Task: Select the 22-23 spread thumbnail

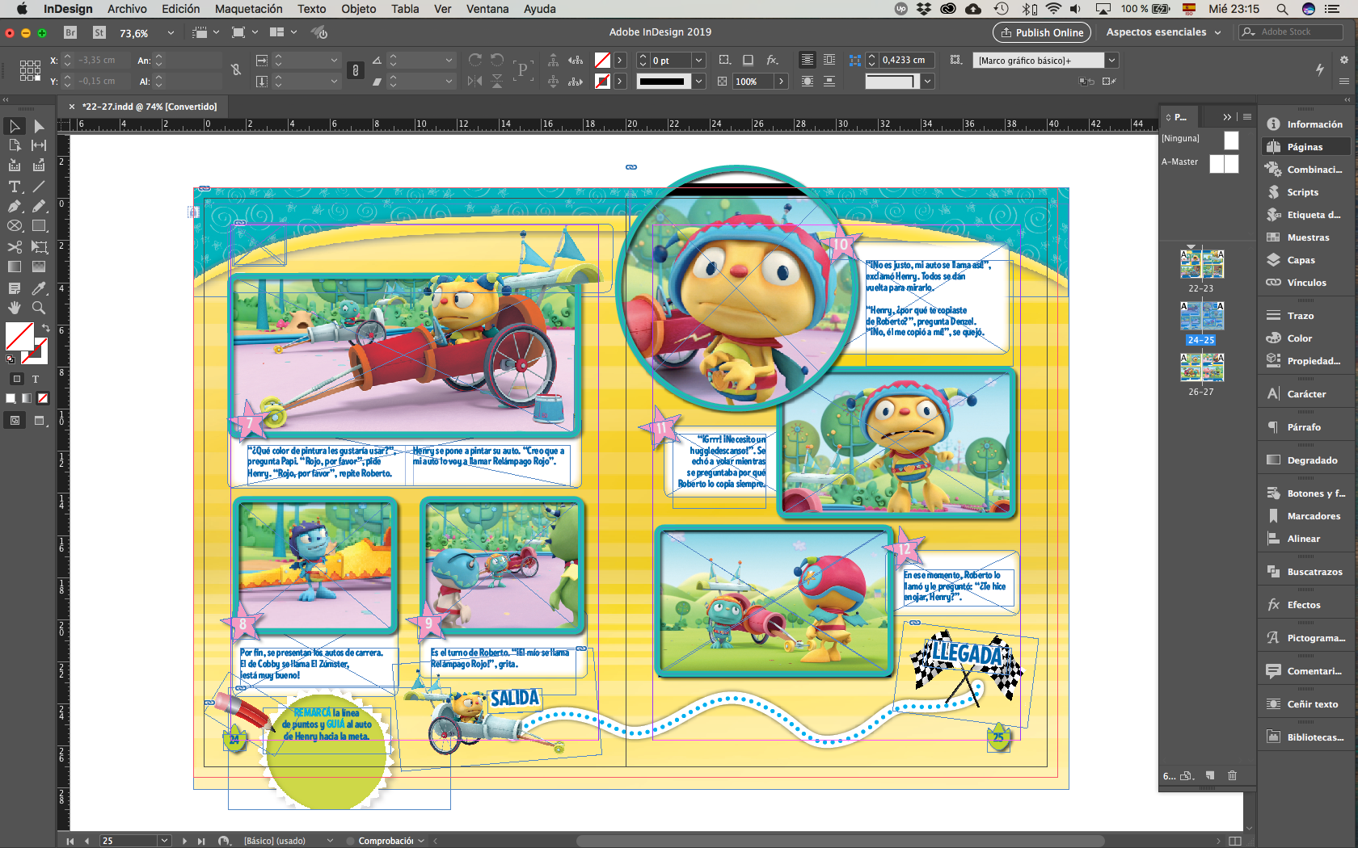Action: tap(1201, 264)
